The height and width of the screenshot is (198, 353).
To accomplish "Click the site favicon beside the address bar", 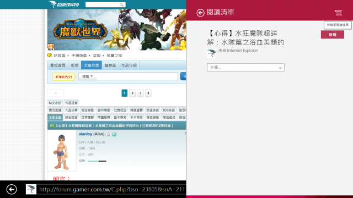I will pos(31,189).
